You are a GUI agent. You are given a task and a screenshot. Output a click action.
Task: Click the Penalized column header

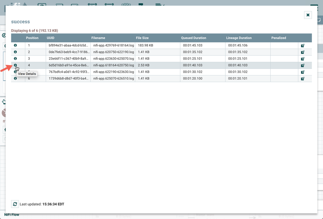click(x=279, y=38)
